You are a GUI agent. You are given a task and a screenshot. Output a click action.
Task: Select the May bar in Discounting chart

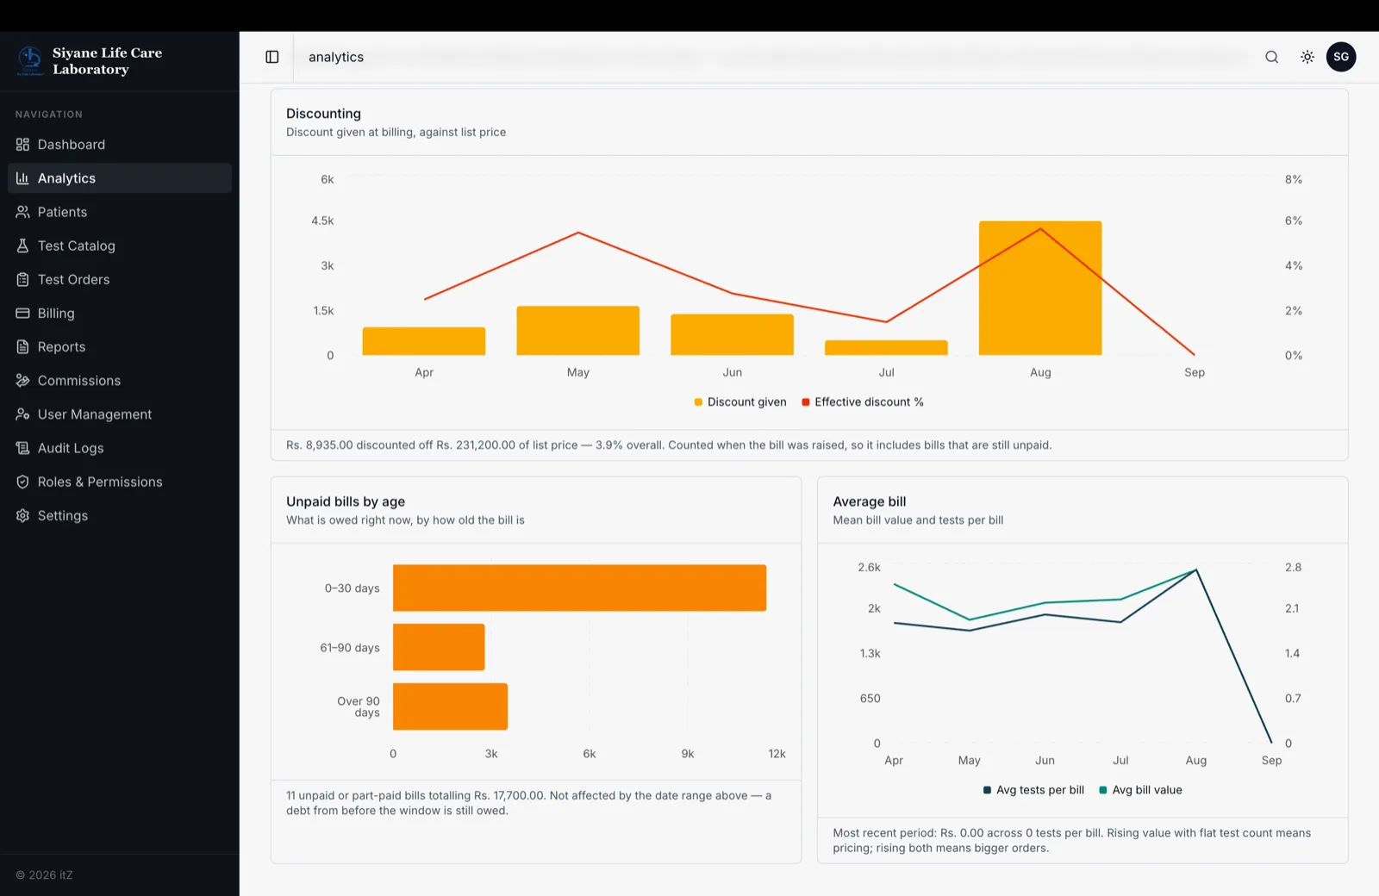[x=578, y=331]
